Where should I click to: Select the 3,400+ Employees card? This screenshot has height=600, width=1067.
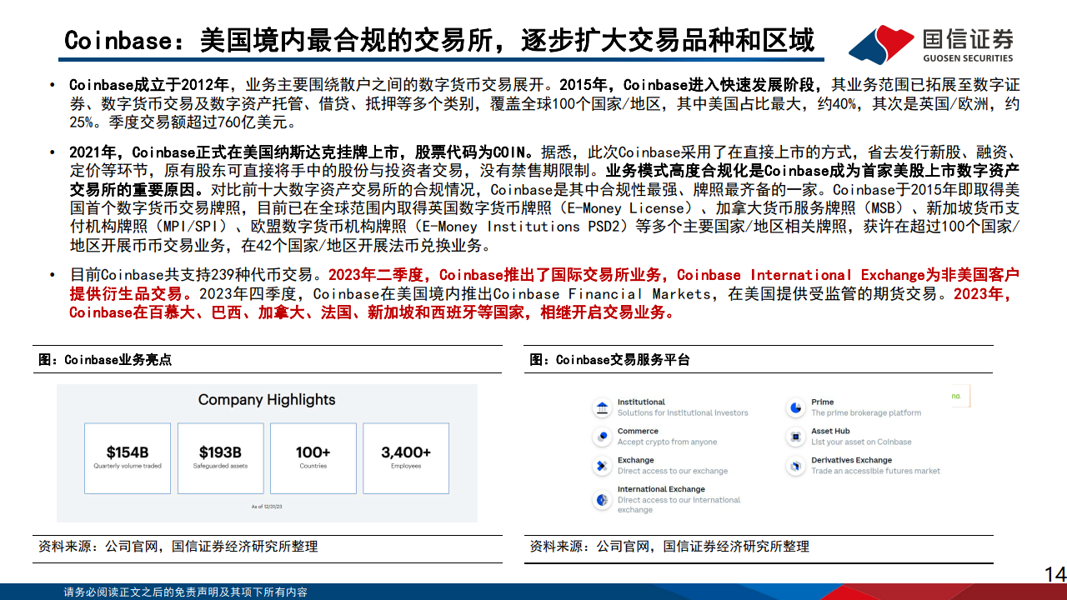(x=406, y=457)
